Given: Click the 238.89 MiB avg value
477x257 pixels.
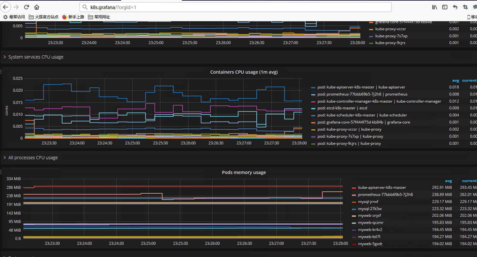Looking at the screenshot, I should 442,195.
